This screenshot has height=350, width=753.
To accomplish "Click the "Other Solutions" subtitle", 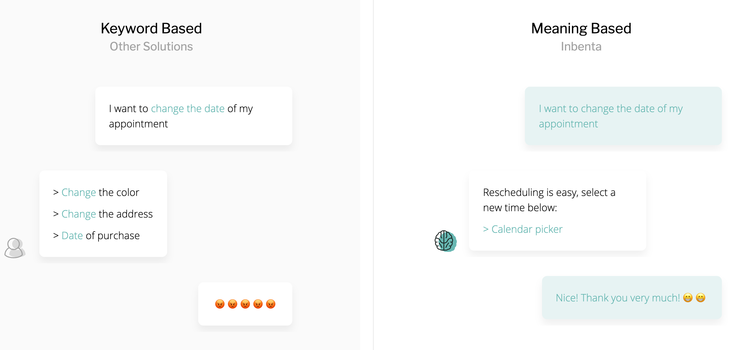I will pyautogui.click(x=151, y=46).
